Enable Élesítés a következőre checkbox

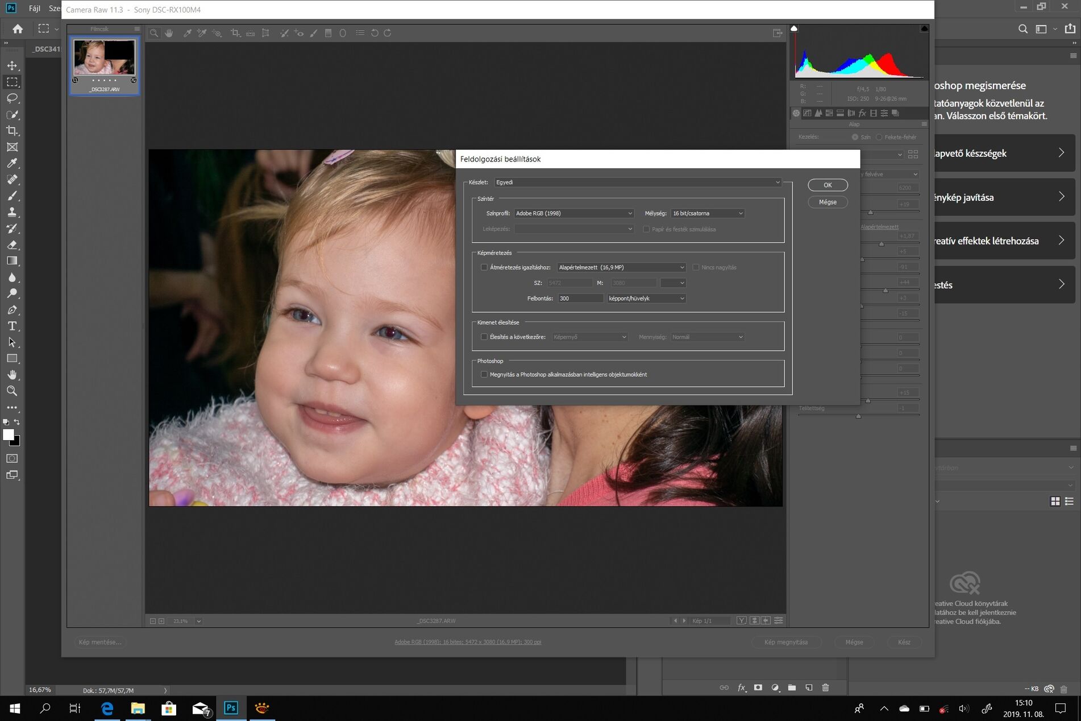[x=484, y=337]
